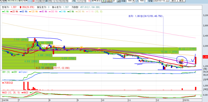Click the black memo icon inside blue circle

click(x=181, y=62)
